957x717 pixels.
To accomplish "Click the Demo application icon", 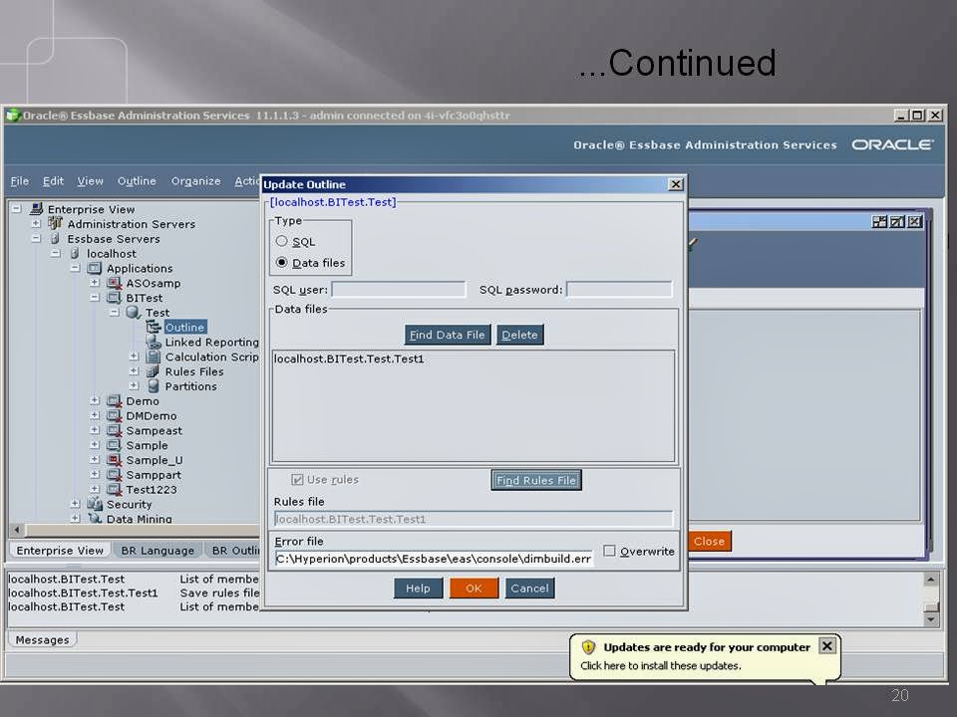I will click(114, 401).
